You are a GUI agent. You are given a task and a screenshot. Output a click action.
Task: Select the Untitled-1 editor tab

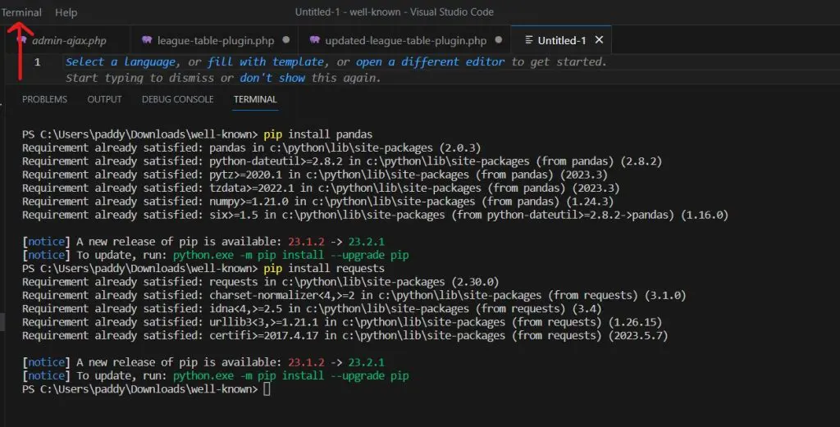click(561, 41)
